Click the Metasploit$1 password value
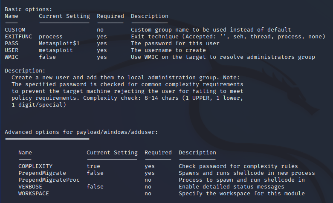This screenshot has width=333, height=203. (x=59, y=43)
